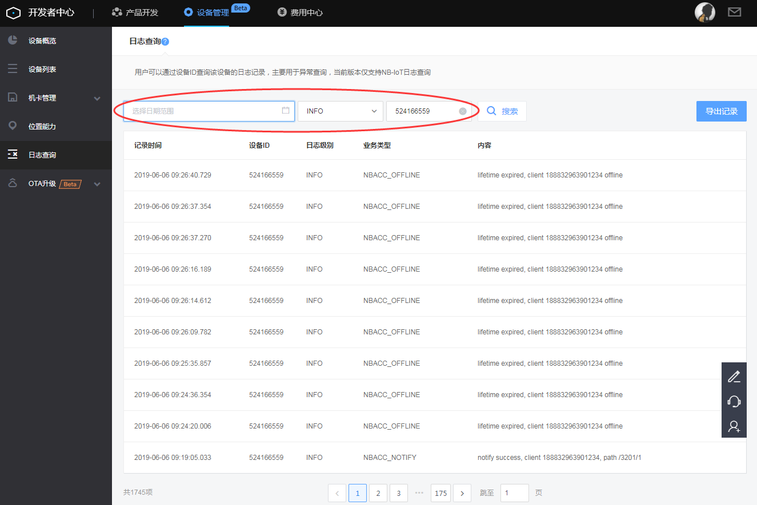The image size is (757, 505).
Task: Open 设备概览 in sidebar
Action: tap(56, 41)
